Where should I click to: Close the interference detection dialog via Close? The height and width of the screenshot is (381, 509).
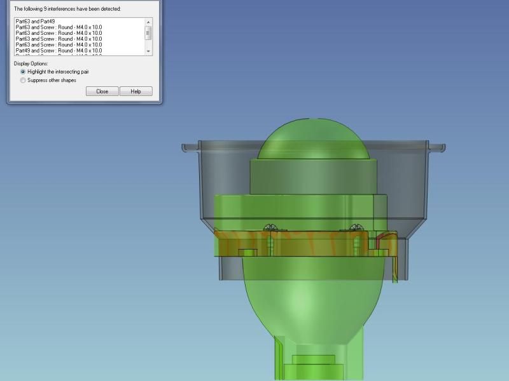[102, 91]
